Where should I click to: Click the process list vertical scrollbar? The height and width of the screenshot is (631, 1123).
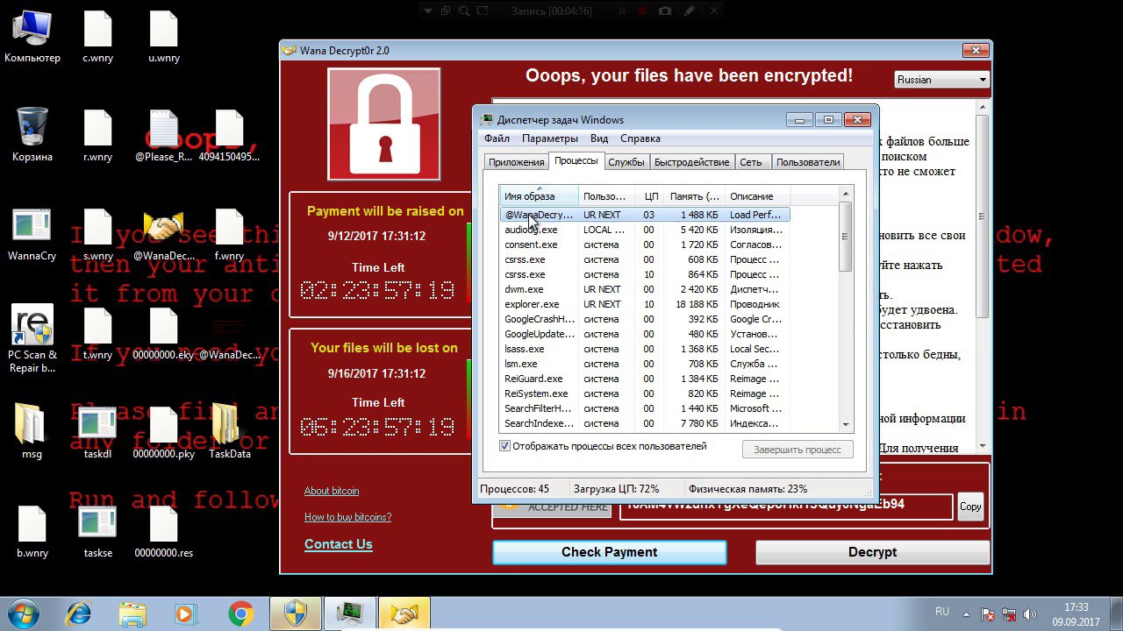click(846, 308)
